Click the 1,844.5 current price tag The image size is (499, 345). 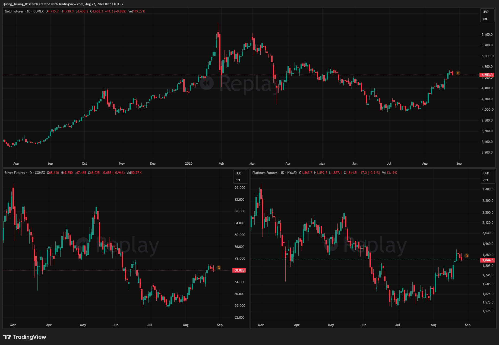(488, 260)
